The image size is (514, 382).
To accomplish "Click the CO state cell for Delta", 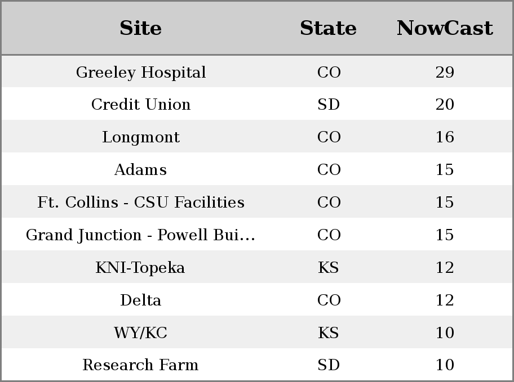I will (x=329, y=300).
